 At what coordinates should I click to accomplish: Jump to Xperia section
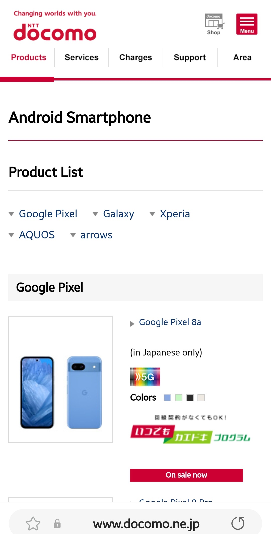(175, 214)
